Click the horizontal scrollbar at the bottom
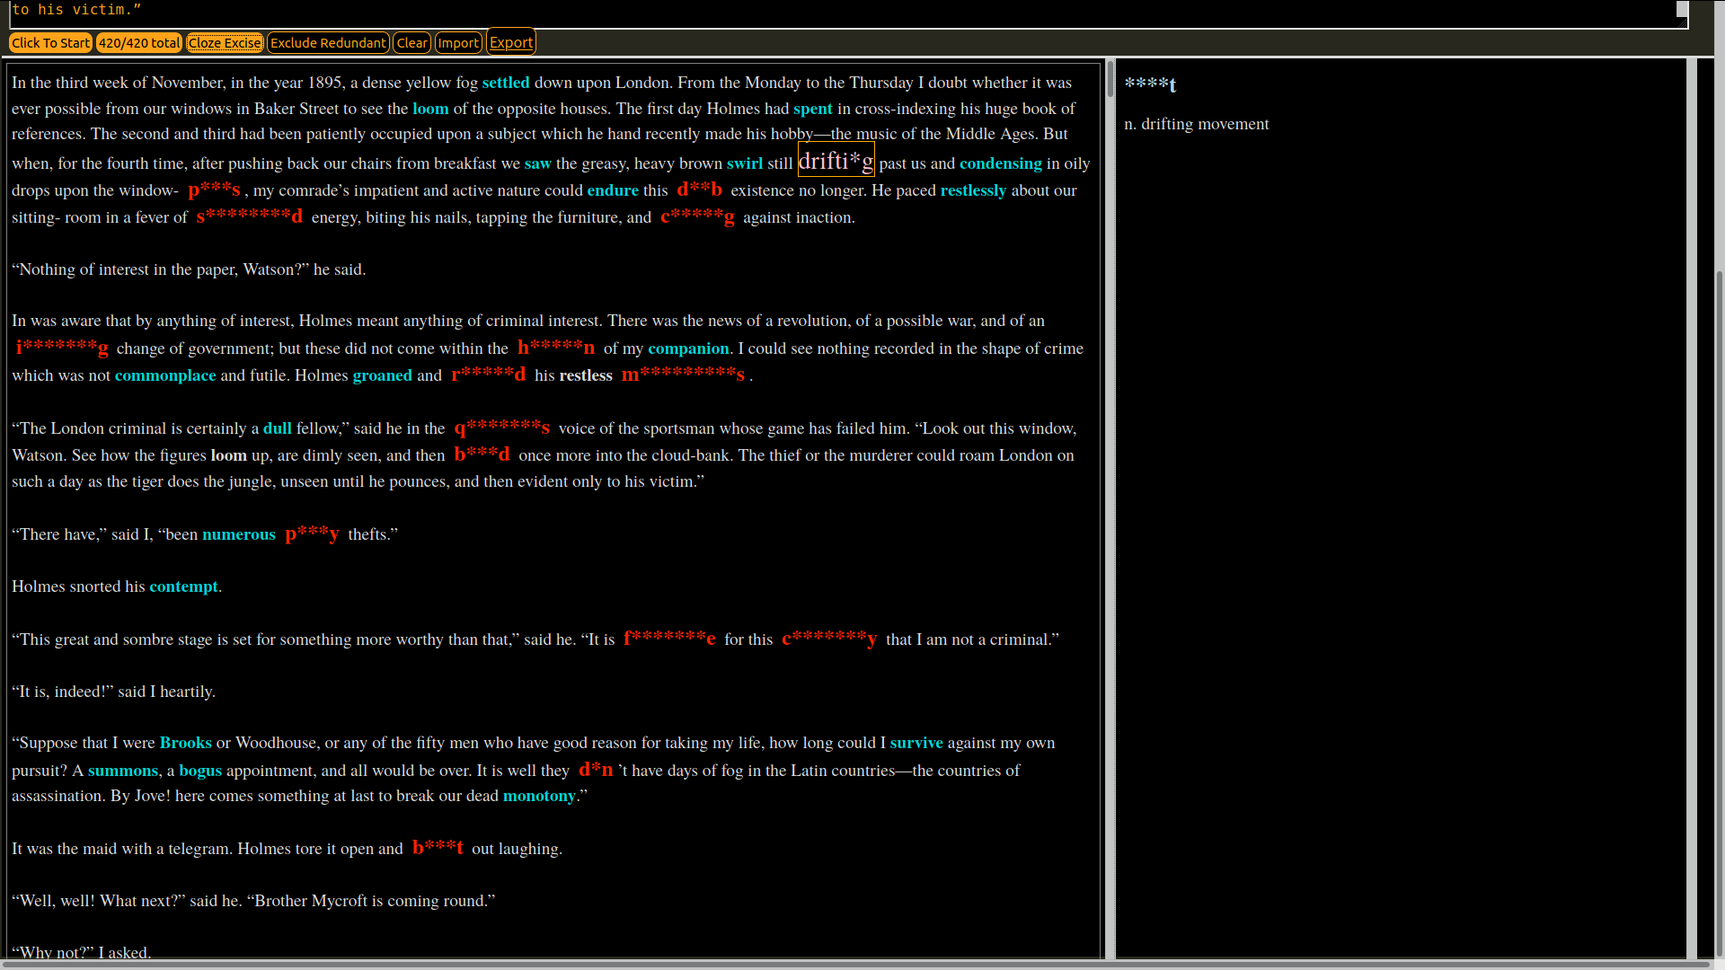 (x=858, y=965)
